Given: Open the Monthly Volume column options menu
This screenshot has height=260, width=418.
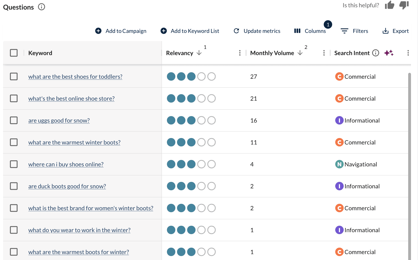Looking at the screenshot, I should point(324,53).
